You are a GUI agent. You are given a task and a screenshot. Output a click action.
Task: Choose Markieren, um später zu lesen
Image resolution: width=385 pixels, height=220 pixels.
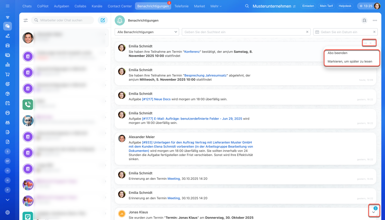[350, 61]
